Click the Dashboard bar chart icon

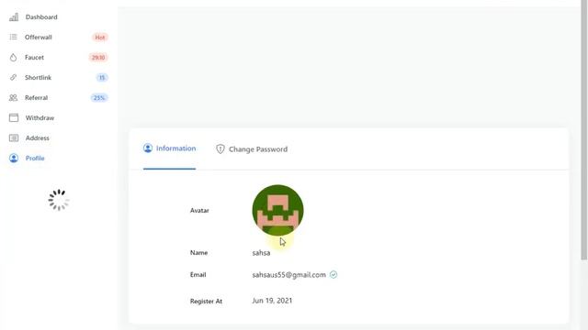14,16
